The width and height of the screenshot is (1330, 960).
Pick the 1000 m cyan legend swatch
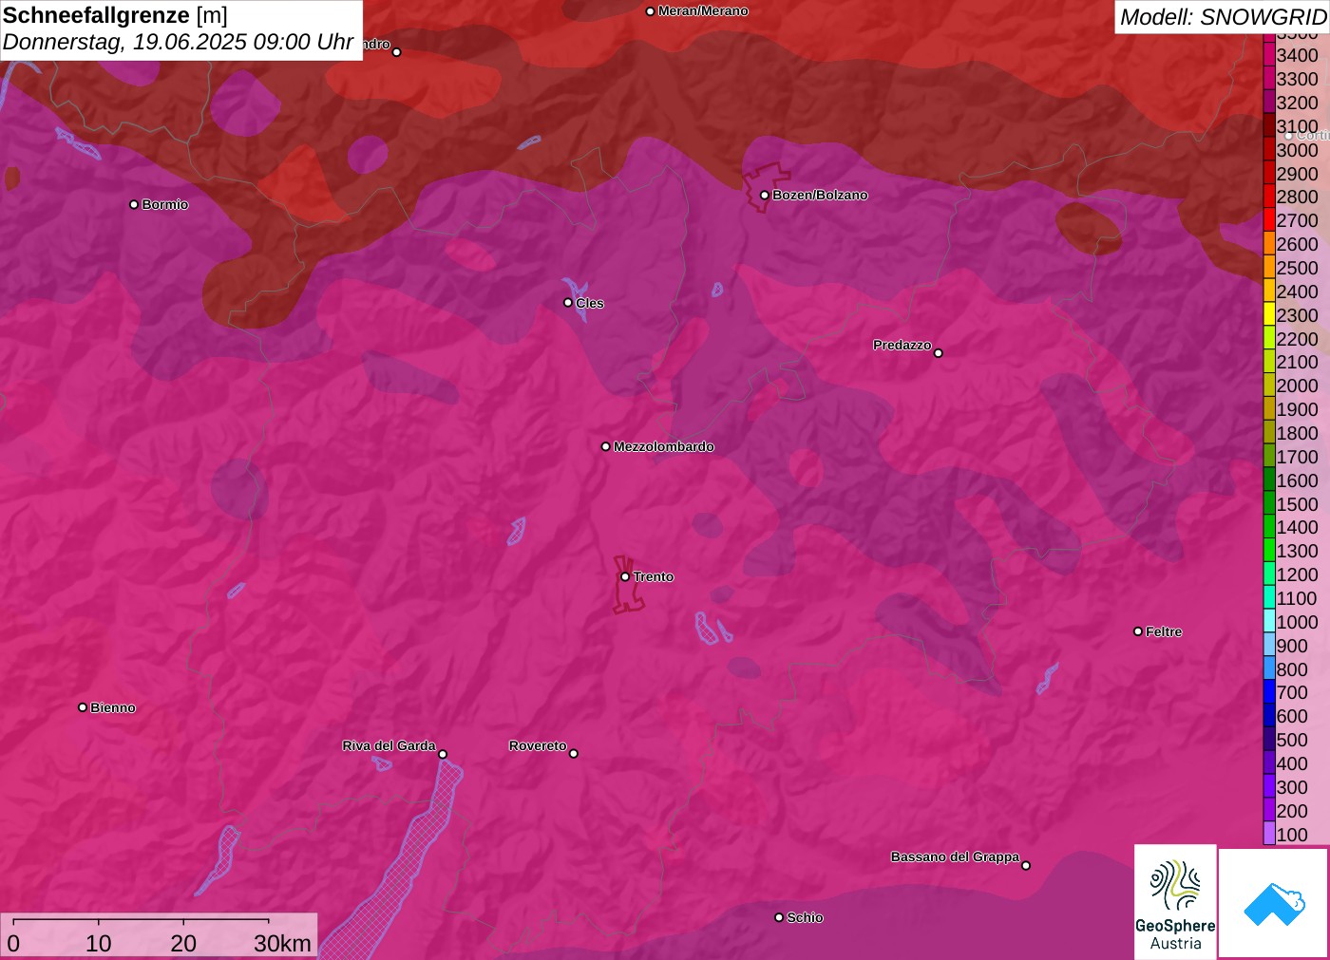point(1269,622)
